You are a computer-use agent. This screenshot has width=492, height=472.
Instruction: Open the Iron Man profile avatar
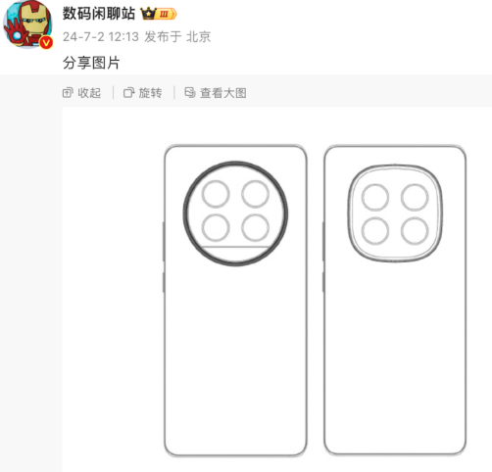click(x=27, y=25)
